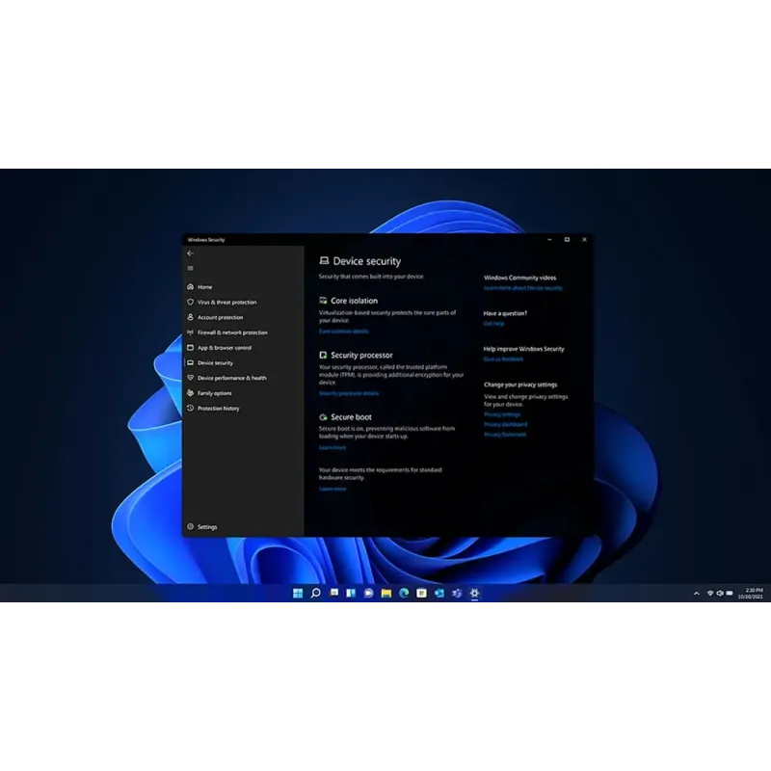Image resolution: width=771 pixels, height=771 pixels.
Task: Open Microsoft Teams from the taskbar
Action: (457, 593)
